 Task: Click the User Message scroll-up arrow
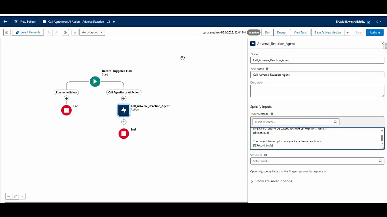(x=382, y=130)
